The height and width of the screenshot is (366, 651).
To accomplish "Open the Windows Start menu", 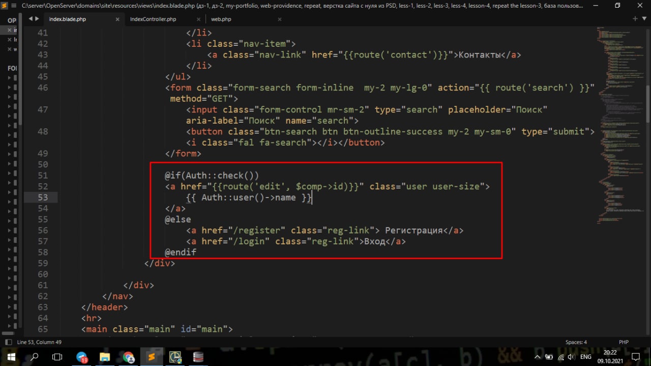I will click(11, 357).
